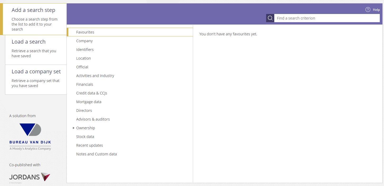Select Credit data & CCJs

click(92, 93)
